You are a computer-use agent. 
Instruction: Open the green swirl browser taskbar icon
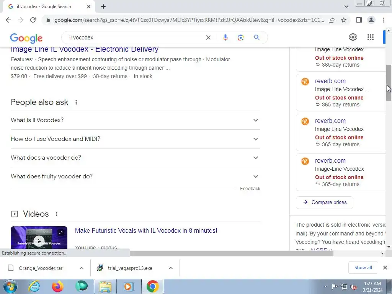82,286
